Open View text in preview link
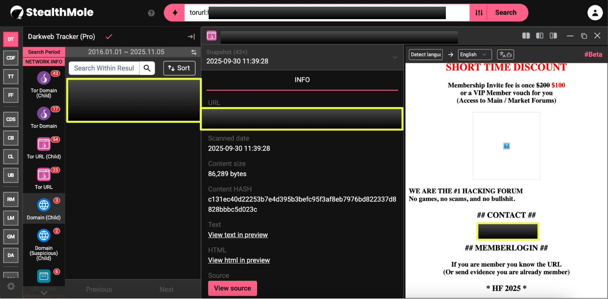 pyautogui.click(x=238, y=235)
